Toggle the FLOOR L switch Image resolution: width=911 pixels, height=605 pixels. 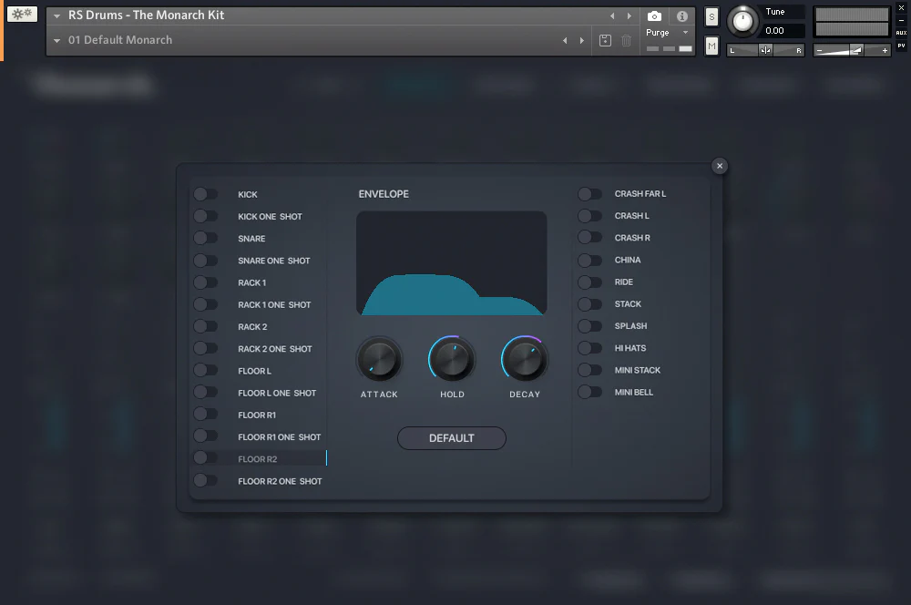206,371
